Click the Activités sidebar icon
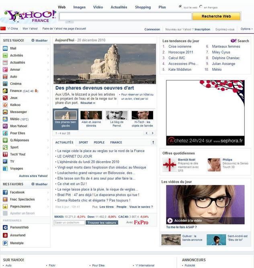The height and width of the screenshot is (268, 254). (x=5, y=56)
